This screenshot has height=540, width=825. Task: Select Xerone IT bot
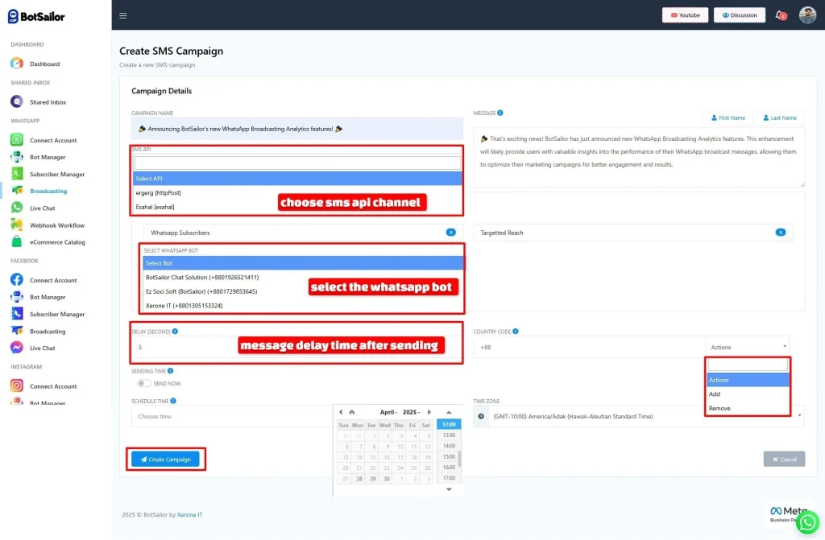tap(303, 306)
